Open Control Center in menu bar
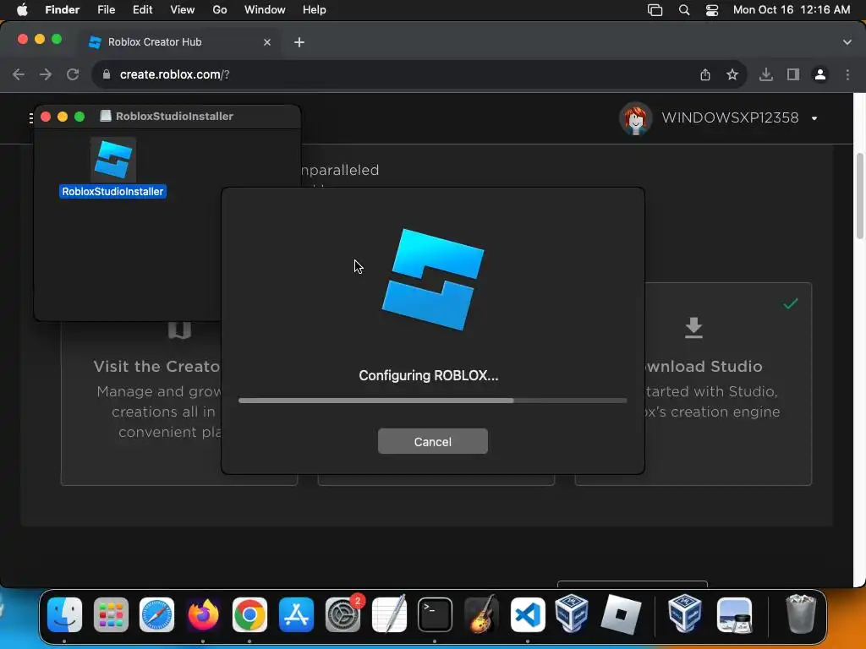866x649 pixels. [x=712, y=10]
